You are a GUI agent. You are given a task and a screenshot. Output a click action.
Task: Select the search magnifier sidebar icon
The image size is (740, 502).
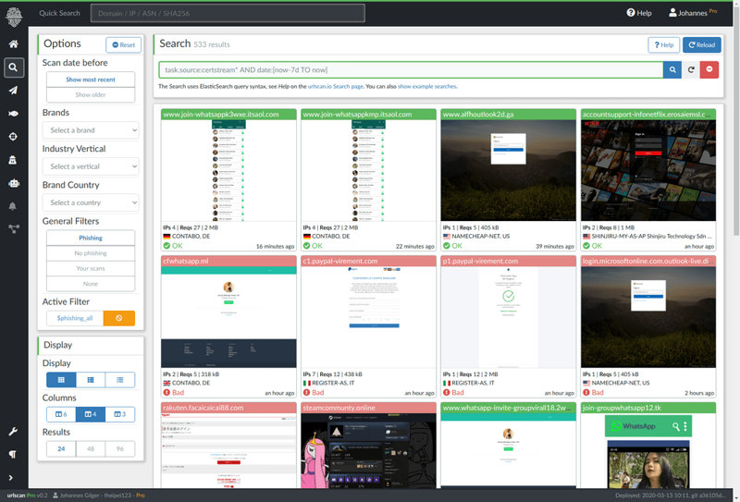pyautogui.click(x=13, y=67)
